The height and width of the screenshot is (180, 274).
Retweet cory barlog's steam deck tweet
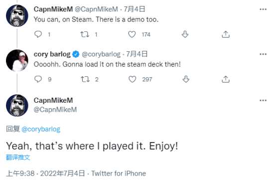pos(85,79)
